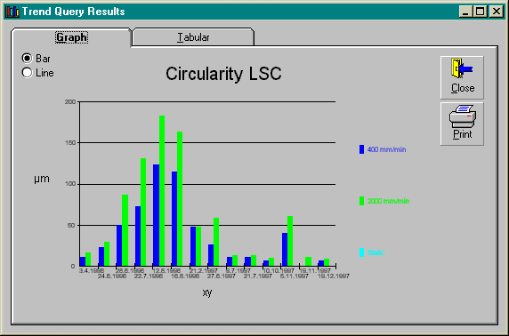Screen dimensions: 509x336
Task: Click the blue 400 mm/min legend swatch
Action: pyautogui.click(x=361, y=149)
